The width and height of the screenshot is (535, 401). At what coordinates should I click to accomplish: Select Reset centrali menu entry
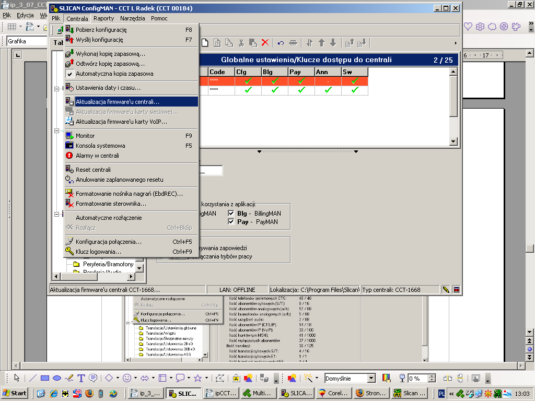point(131,170)
